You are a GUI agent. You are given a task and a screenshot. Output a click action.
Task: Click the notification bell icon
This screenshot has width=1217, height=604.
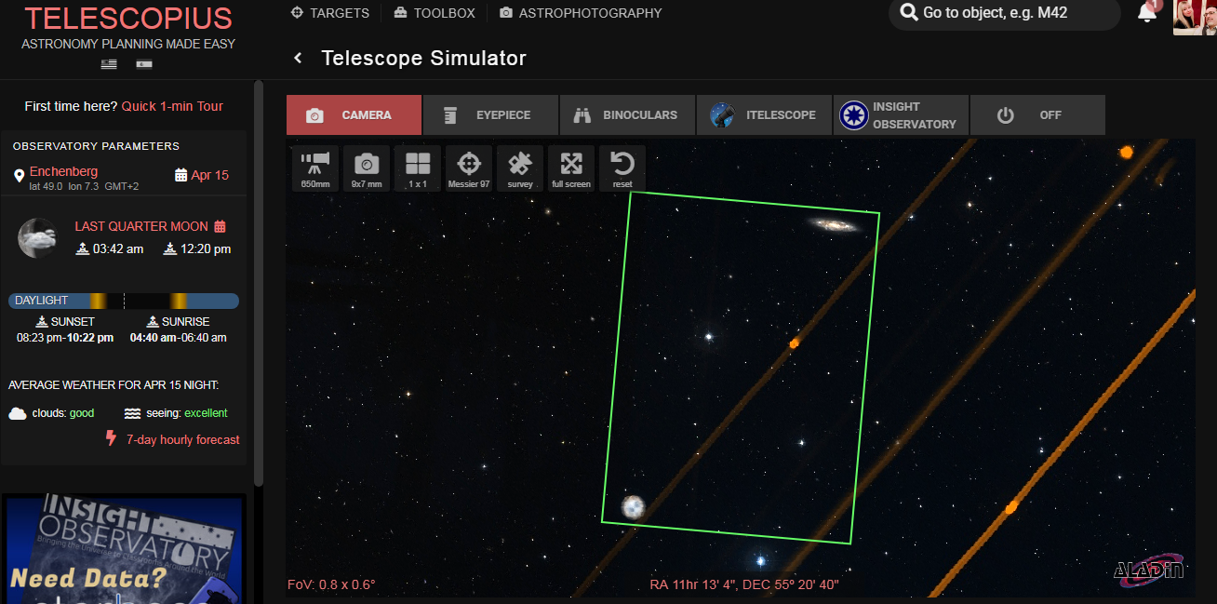(1147, 12)
